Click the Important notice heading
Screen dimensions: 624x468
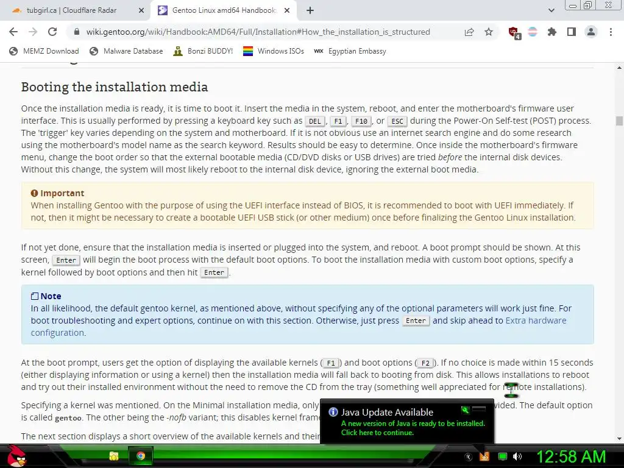point(58,193)
